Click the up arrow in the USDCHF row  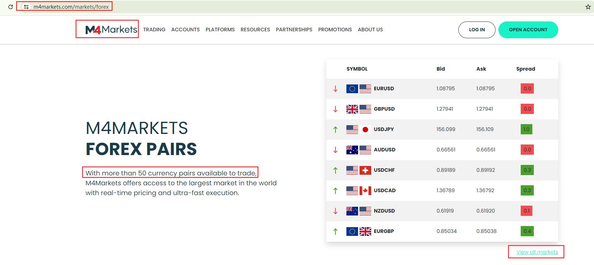coord(335,170)
